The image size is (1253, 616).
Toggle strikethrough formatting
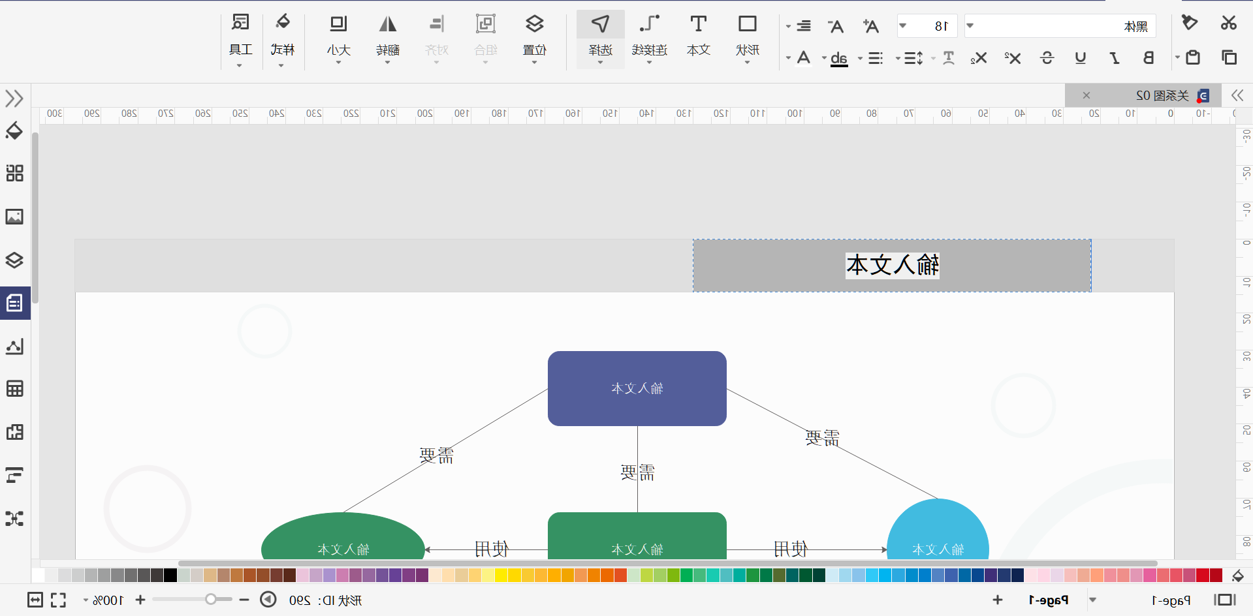click(x=1047, y=58)
